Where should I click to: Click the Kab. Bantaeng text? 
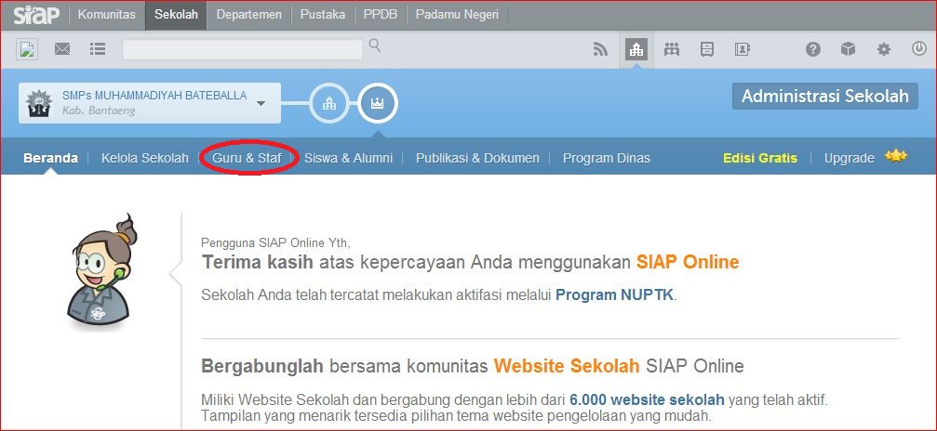[x=99, y=111]
